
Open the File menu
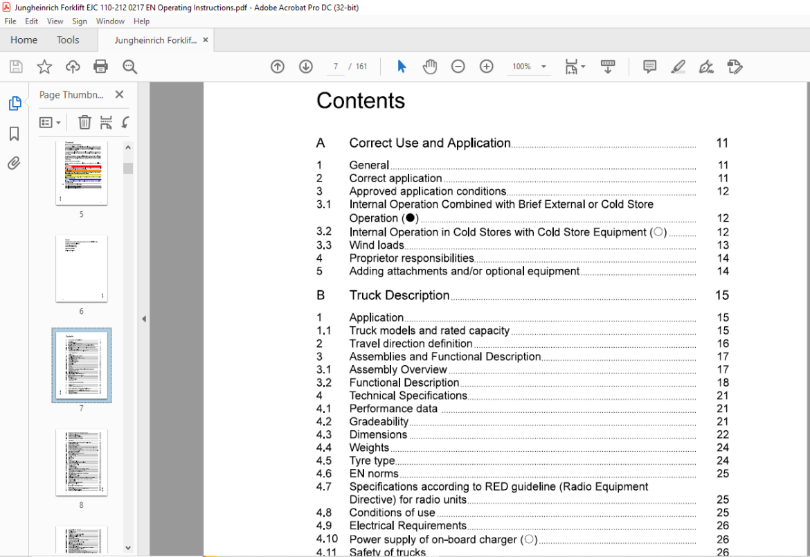10,21
